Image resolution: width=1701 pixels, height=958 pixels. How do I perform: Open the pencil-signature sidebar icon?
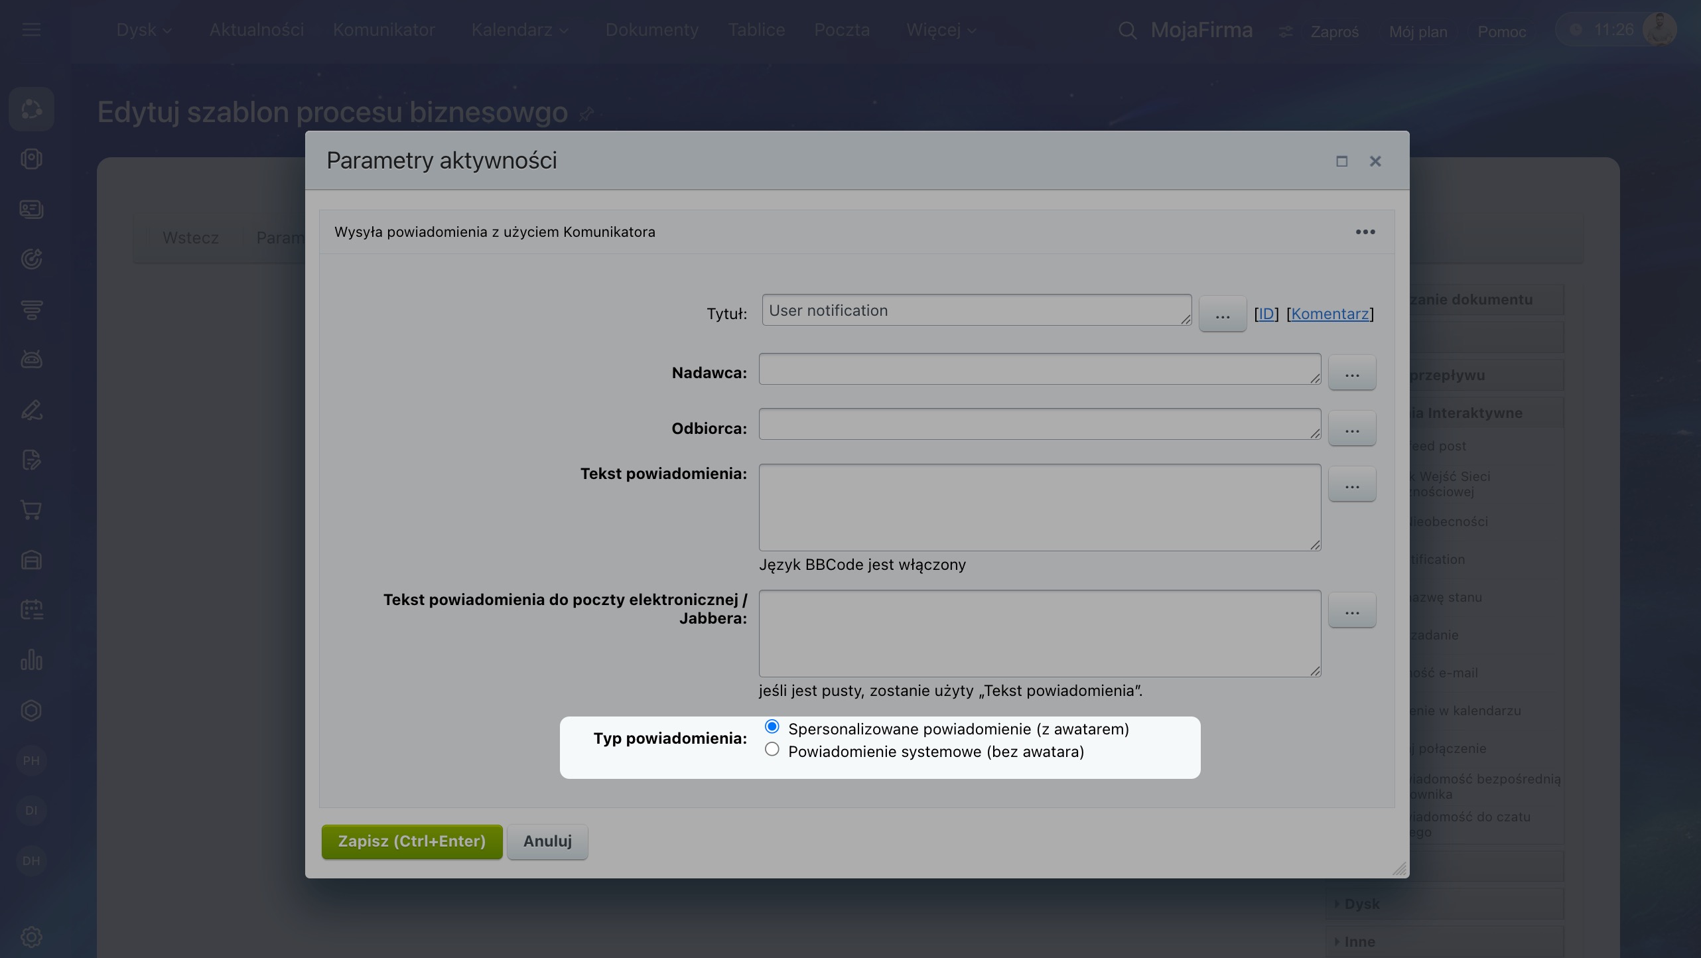[31, 410]
